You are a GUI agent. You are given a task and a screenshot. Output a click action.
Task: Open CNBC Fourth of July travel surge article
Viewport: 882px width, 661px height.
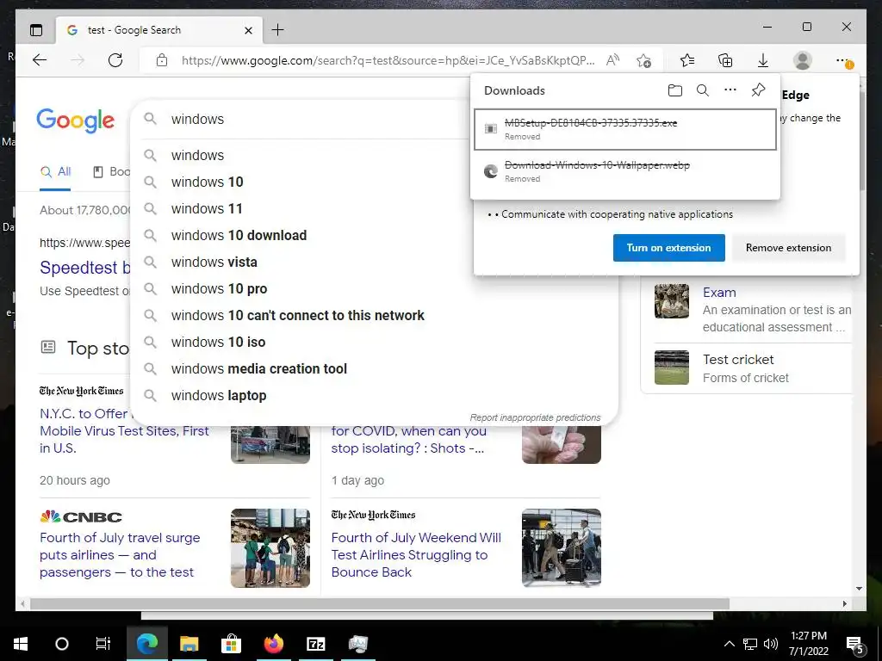tap(120, 555)
